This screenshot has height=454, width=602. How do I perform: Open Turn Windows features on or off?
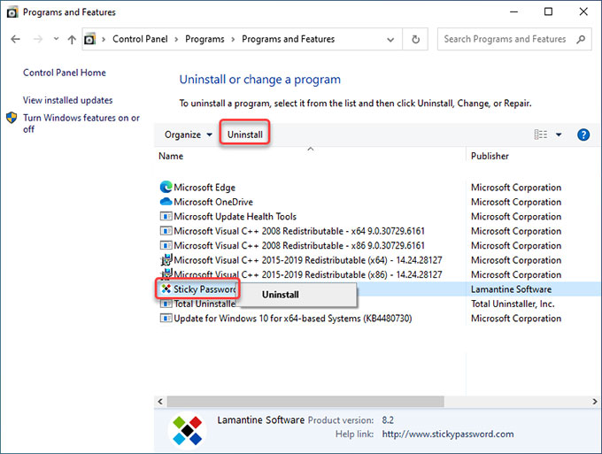click(x=81, y=123)
